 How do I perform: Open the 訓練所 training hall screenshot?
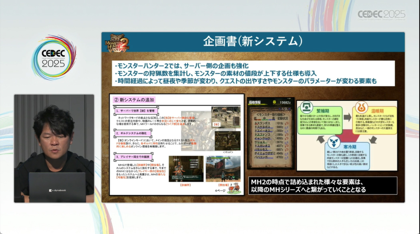tap(186, 169)
